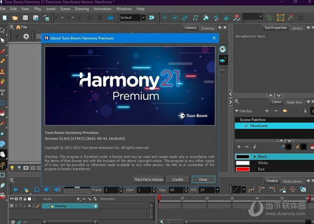
Task: Select the Rectangle shape tool
Action: [x=3, y=103]
